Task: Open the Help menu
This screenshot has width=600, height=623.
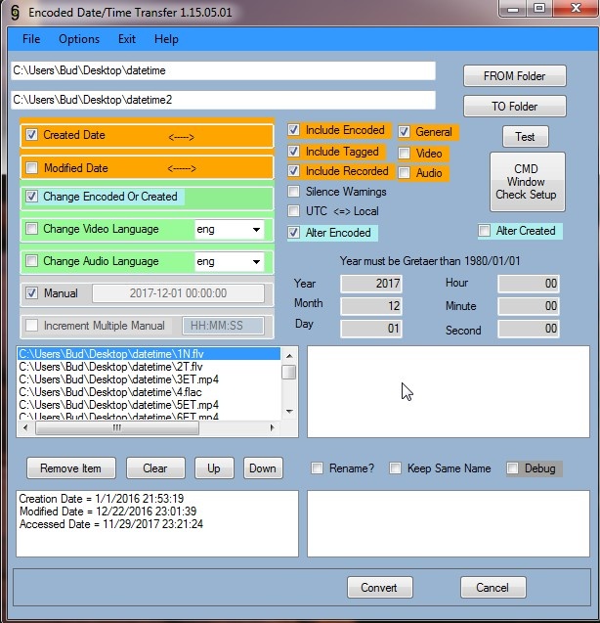Action: [166, 39]
